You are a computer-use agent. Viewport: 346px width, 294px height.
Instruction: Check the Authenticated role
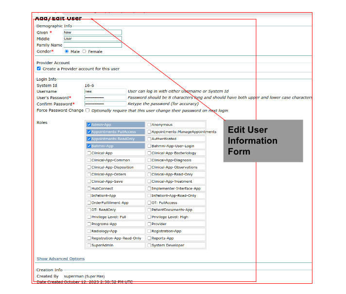coord(149,139)
